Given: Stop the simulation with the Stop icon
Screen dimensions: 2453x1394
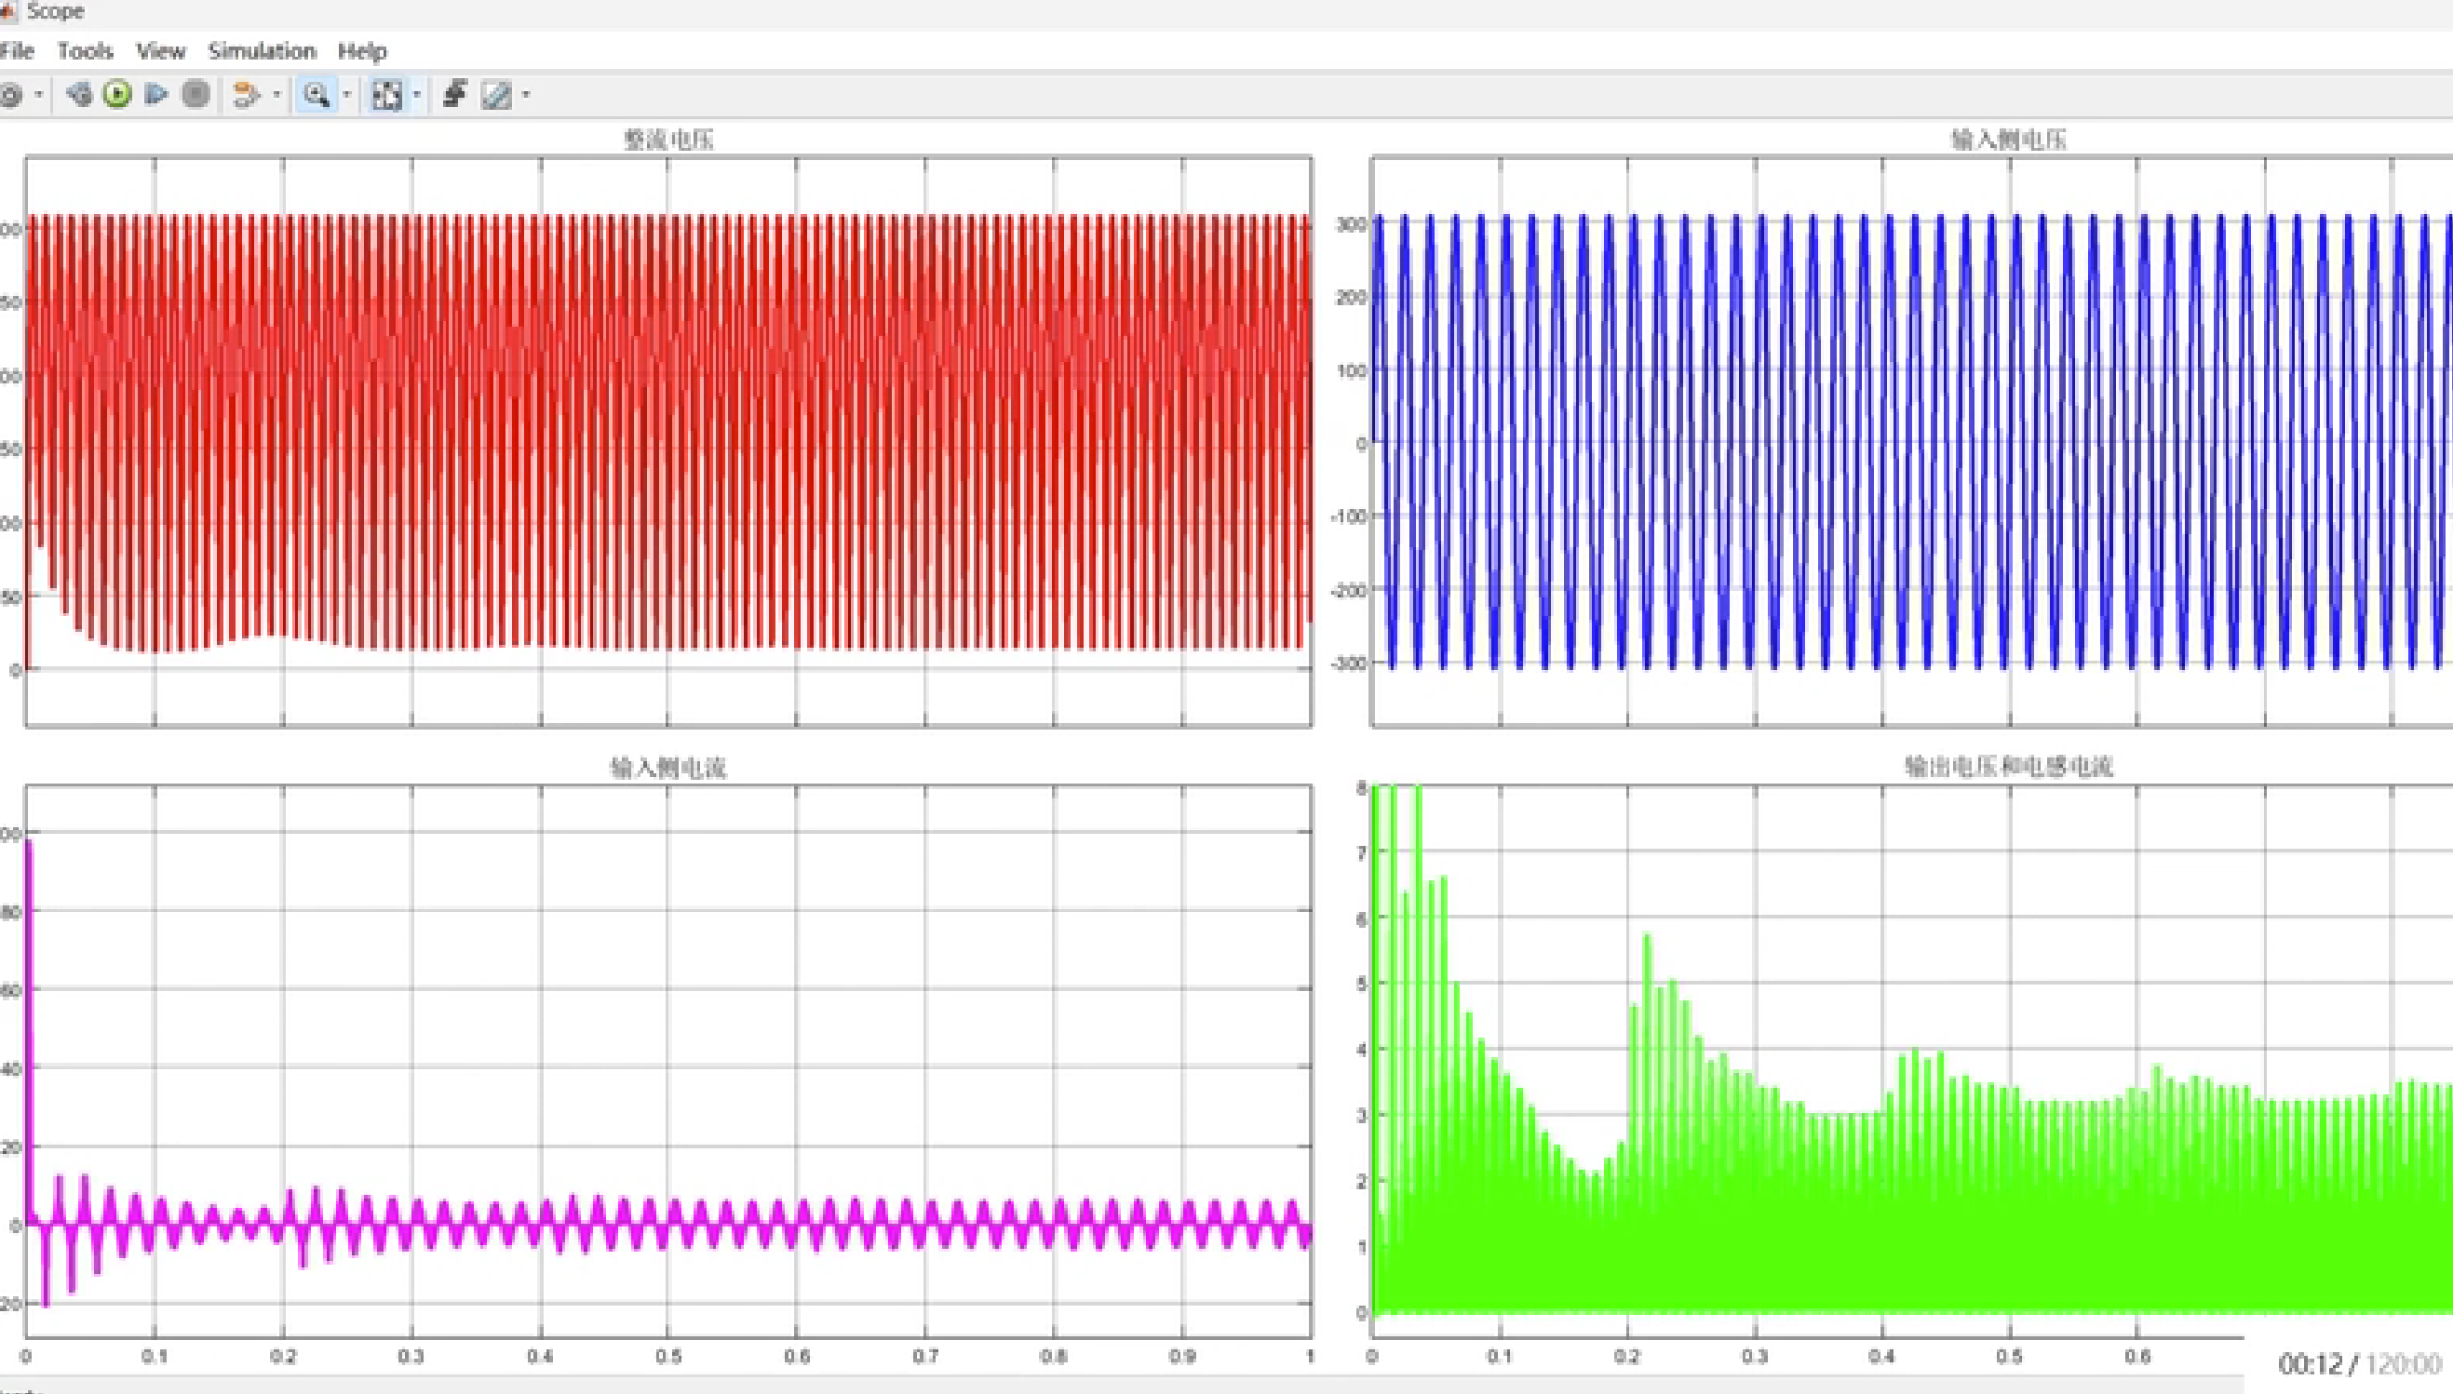Looking at the screenshot, I should click(x=196, y=94).
